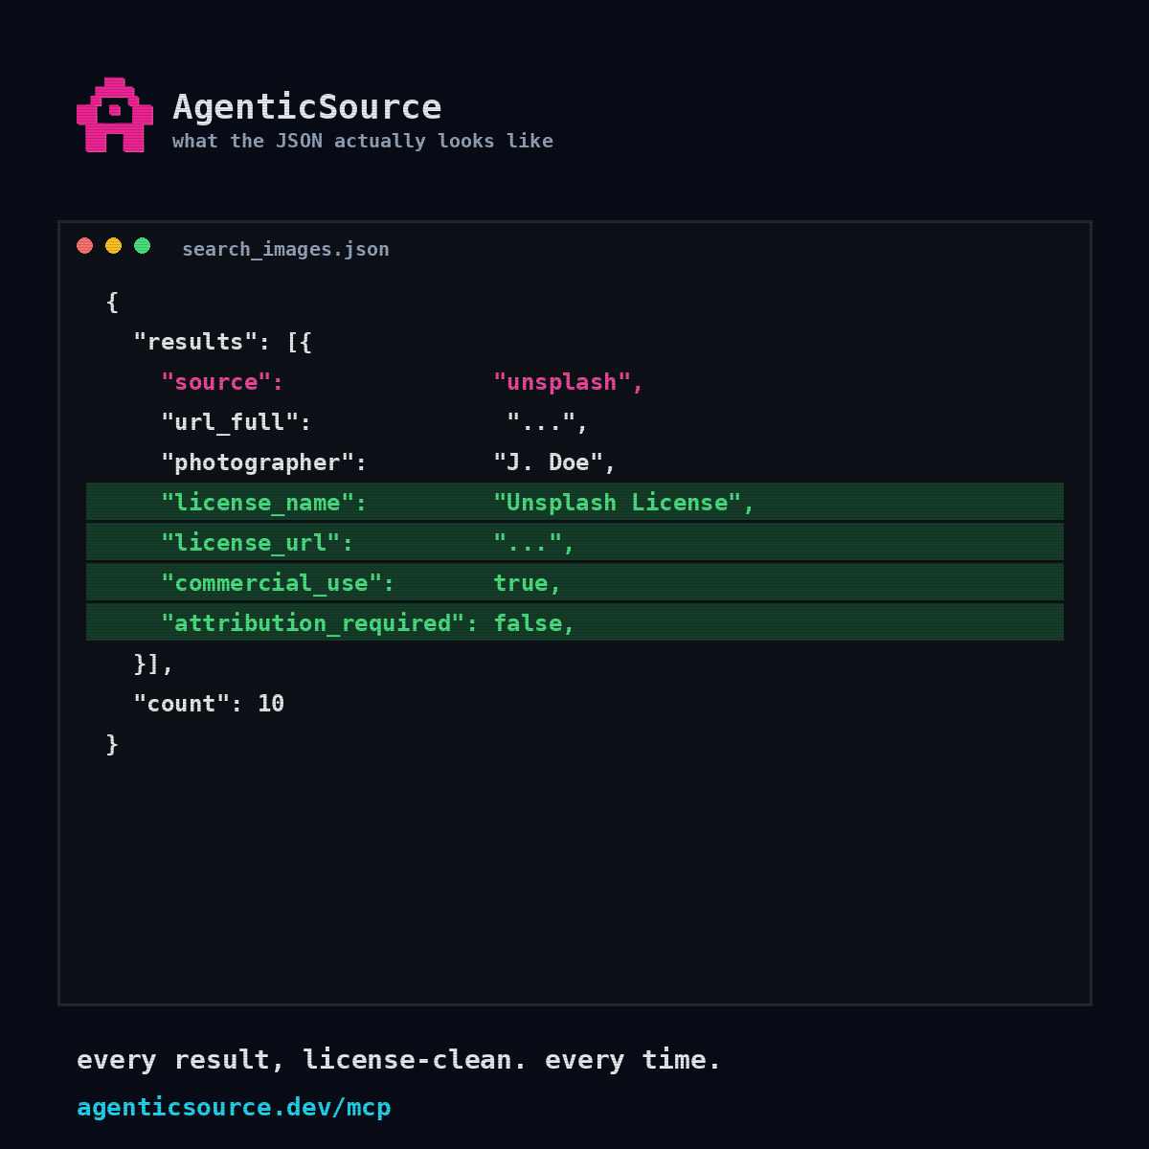Click the highlighted "license_name": key
The height and width of the screenshot is (1149, 1149).
[x=264, y=504]
